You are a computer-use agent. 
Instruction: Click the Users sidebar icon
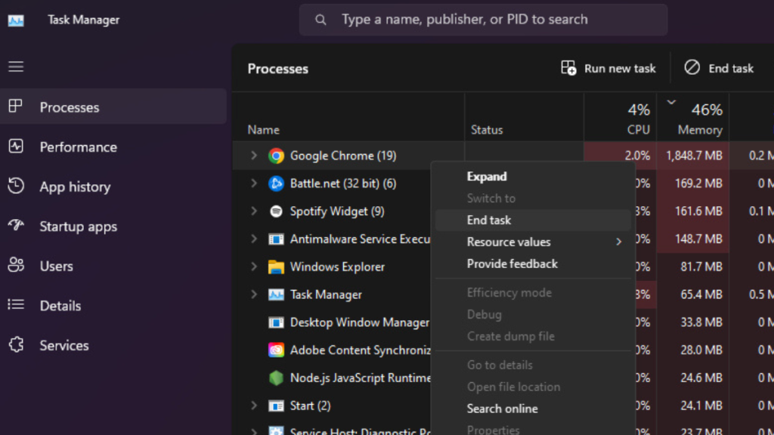[x=16, y=265]
